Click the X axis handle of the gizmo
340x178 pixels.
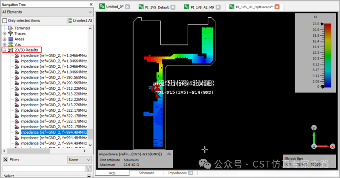point(332,147)
